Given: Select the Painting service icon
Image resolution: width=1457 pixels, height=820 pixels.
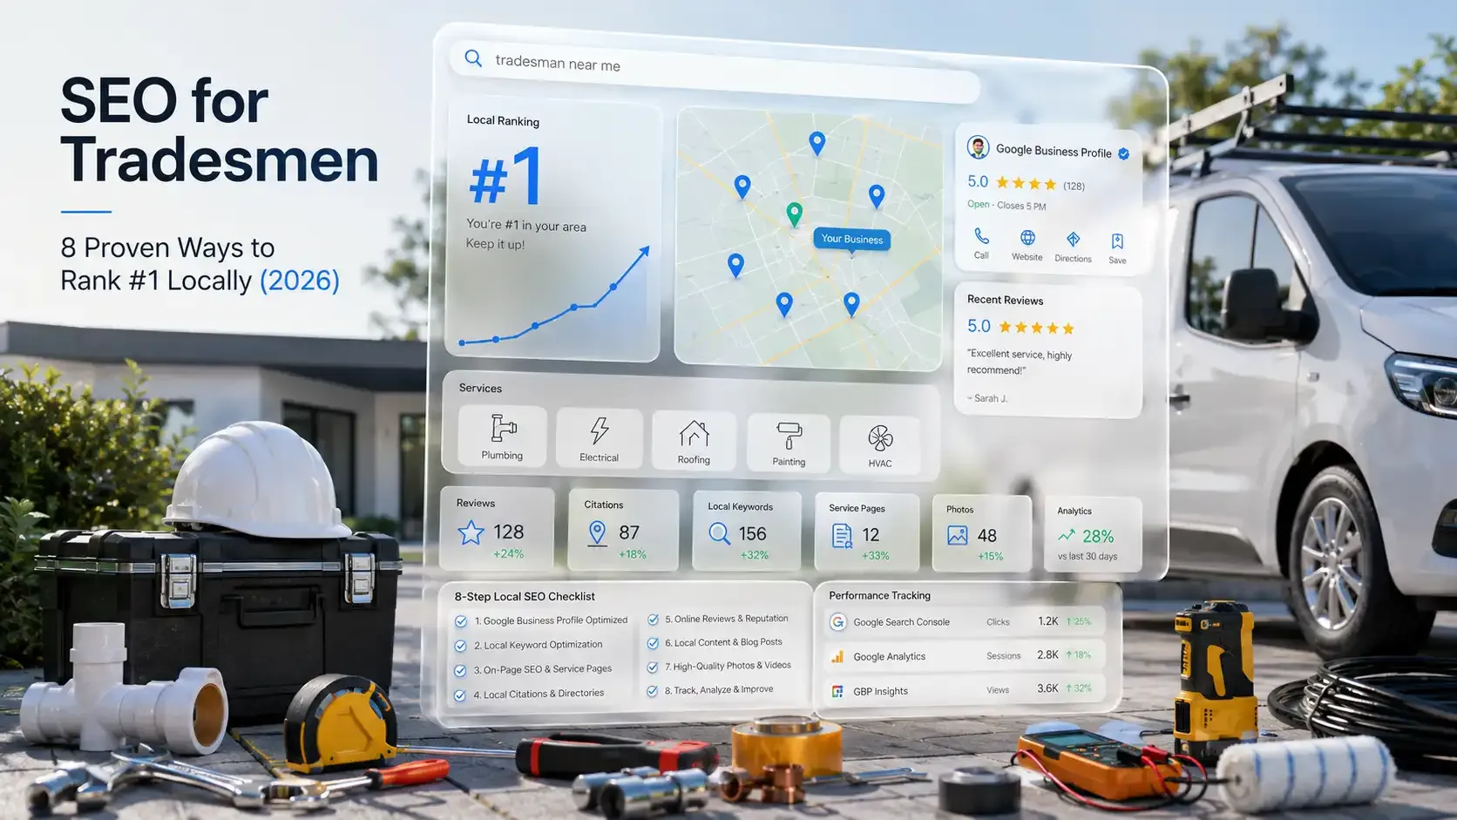Looking at the screenshot, I should [789, 435].
